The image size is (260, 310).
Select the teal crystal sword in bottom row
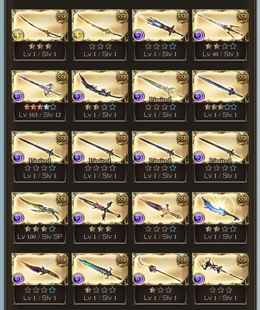[100, 279]
